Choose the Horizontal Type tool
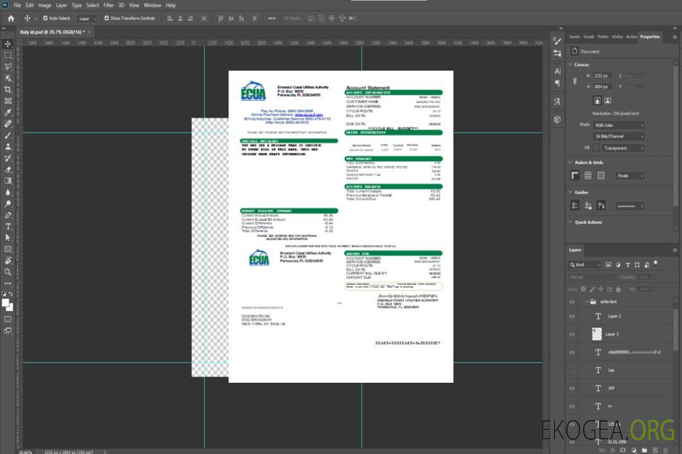This screenshot has width=682, height=454. [8, 226]
